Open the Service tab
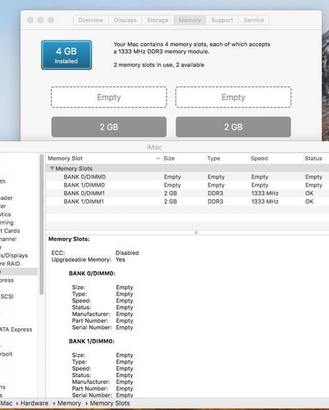The image size is (329, 410). tap(253, 20)
